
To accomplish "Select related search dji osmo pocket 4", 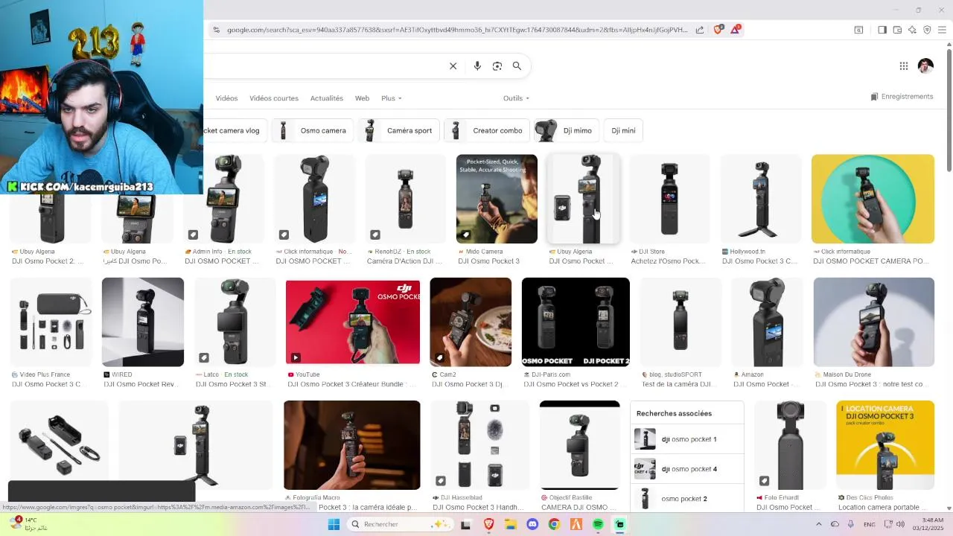I will (x=686, y=469).
